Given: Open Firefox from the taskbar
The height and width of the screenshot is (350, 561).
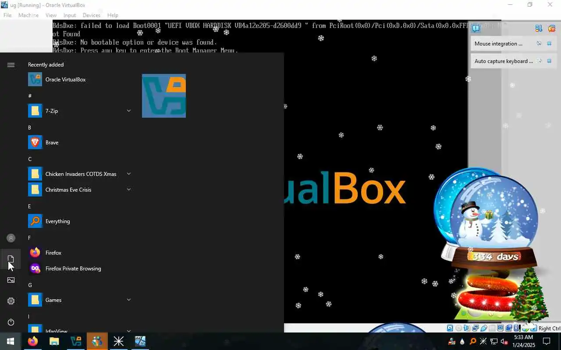Looking at the screenshot, I should pyautogui.click(x=33, y=341).
